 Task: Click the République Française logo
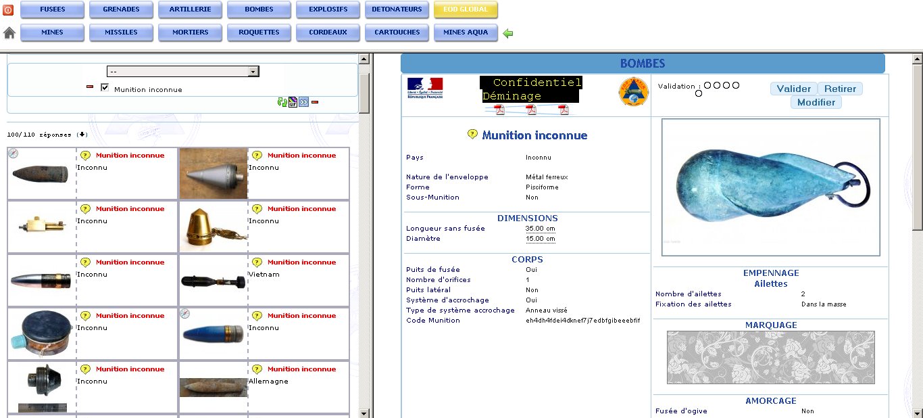pyautogui.click(x=425, y=89)
